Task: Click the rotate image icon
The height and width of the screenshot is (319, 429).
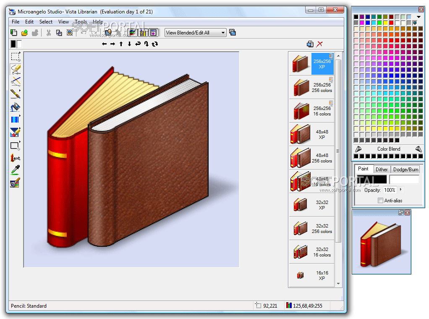Action: (x=155, y=44)
